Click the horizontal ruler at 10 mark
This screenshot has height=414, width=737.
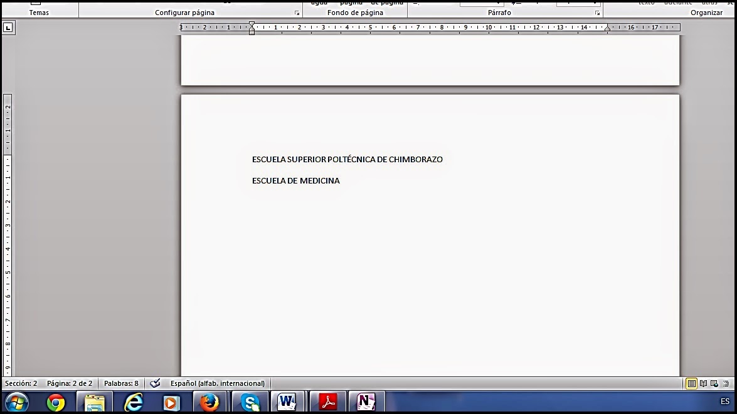coord(489,27)
